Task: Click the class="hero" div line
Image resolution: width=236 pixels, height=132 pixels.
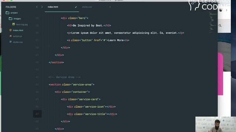Action: (74, 18)
